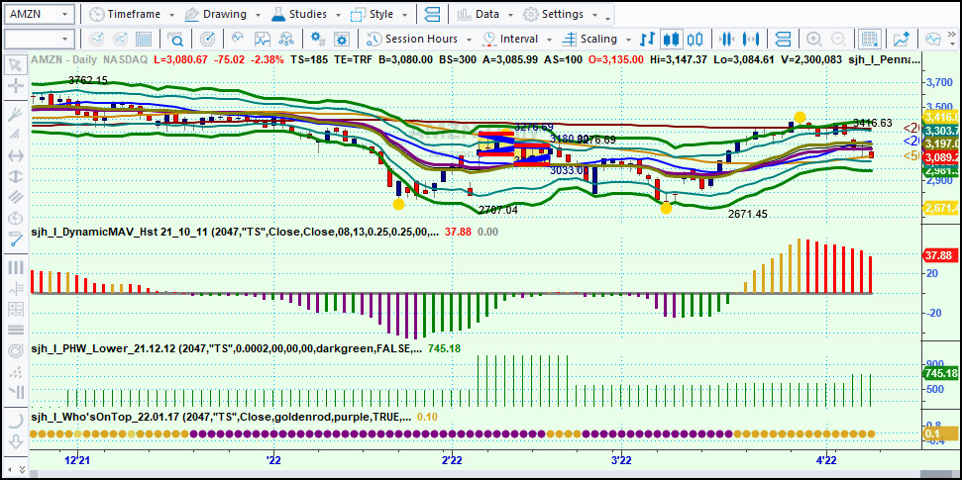The width and height of the screenshot is (962, 480).
Task: Toggle the dotted grid selection button
Action: coord(869,40)
